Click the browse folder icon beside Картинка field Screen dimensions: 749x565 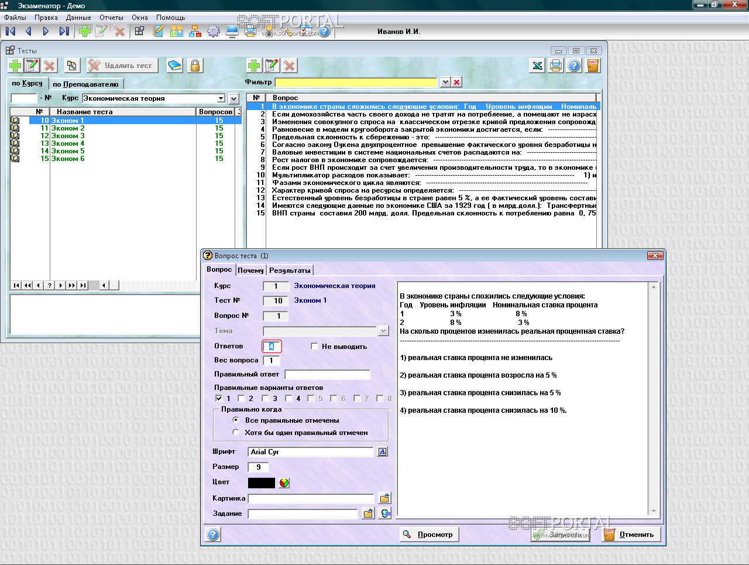(x=384, y=498)
